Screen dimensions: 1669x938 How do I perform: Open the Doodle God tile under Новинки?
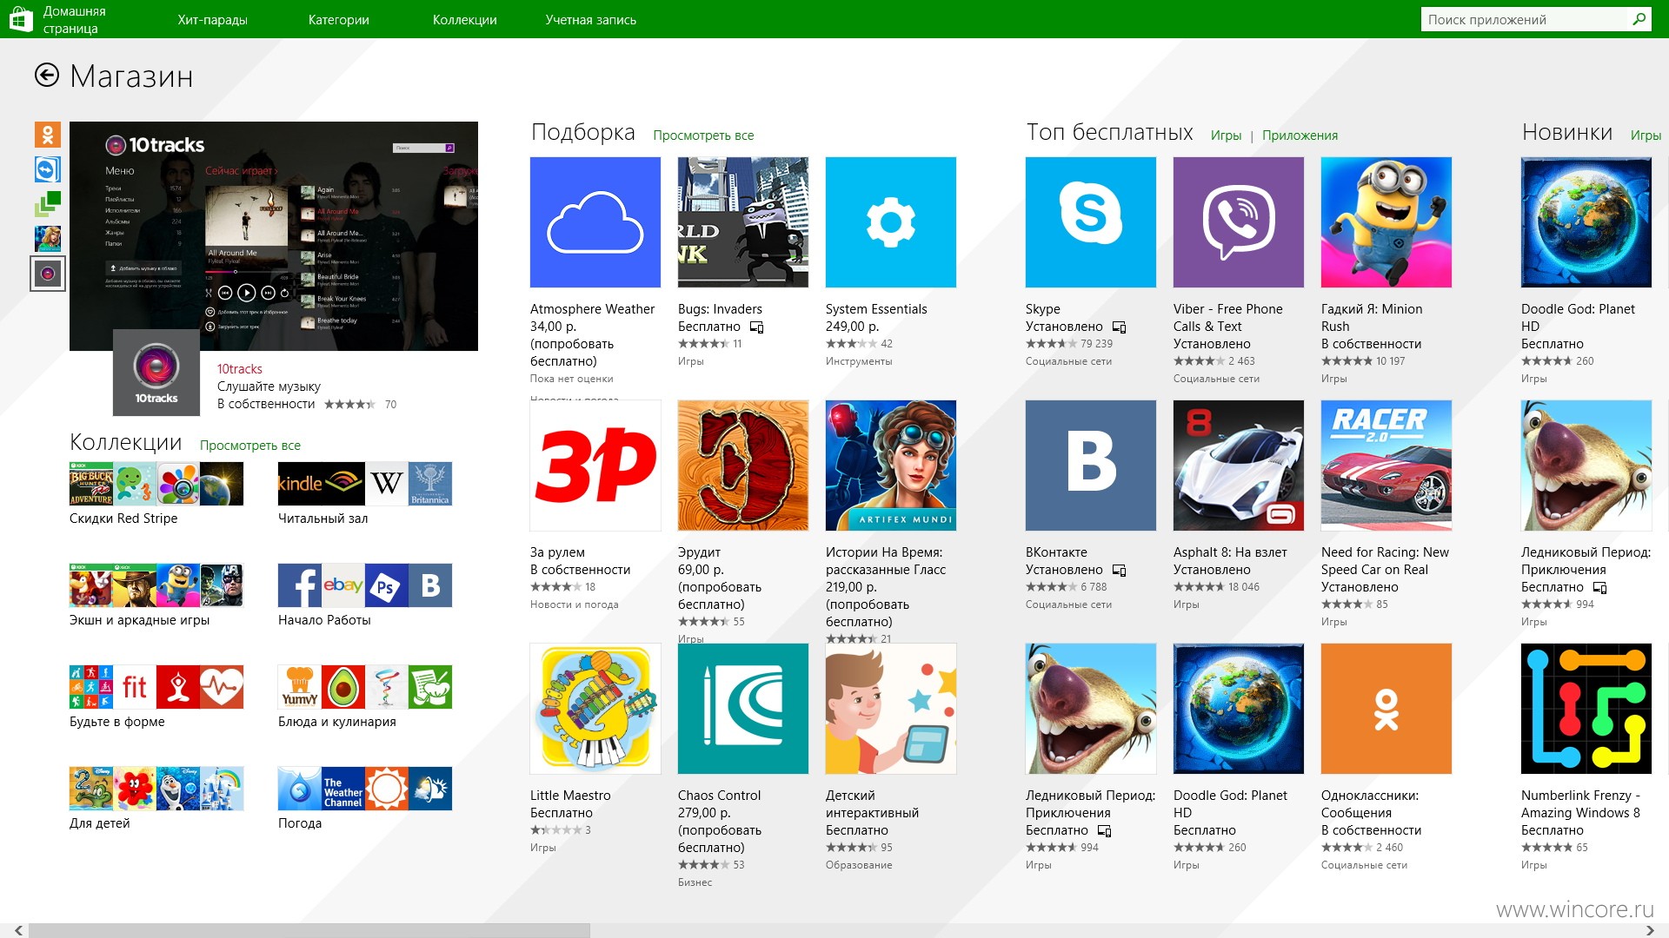(1586, 222)
